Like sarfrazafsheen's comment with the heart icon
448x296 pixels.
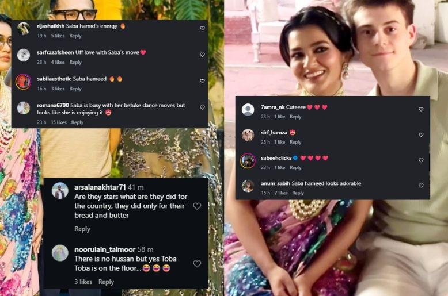tap(202, 55)
